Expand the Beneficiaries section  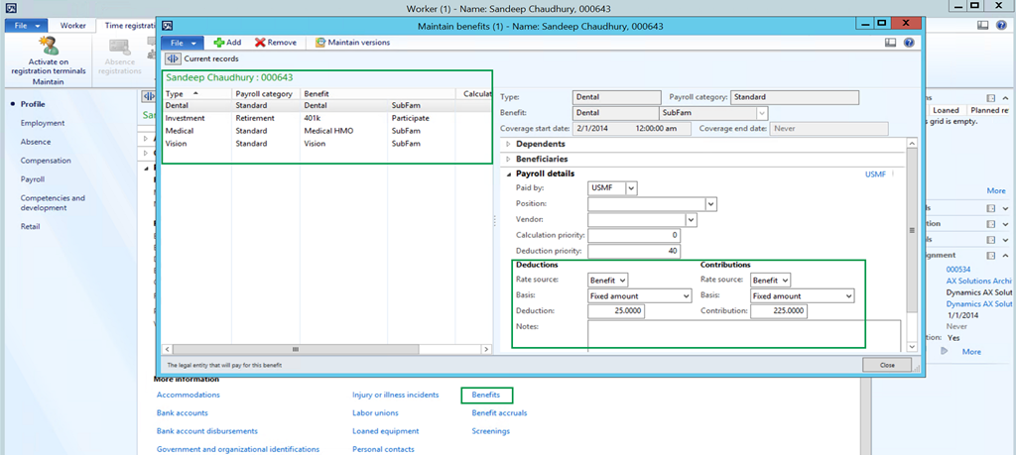(x=543, y=159)
